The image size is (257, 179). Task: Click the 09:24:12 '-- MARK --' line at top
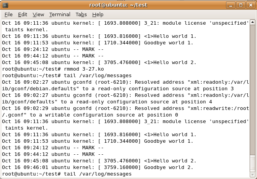(53, 49)
